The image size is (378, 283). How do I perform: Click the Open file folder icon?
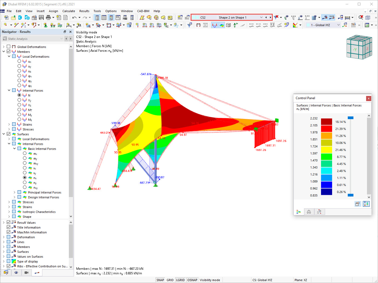13,18
